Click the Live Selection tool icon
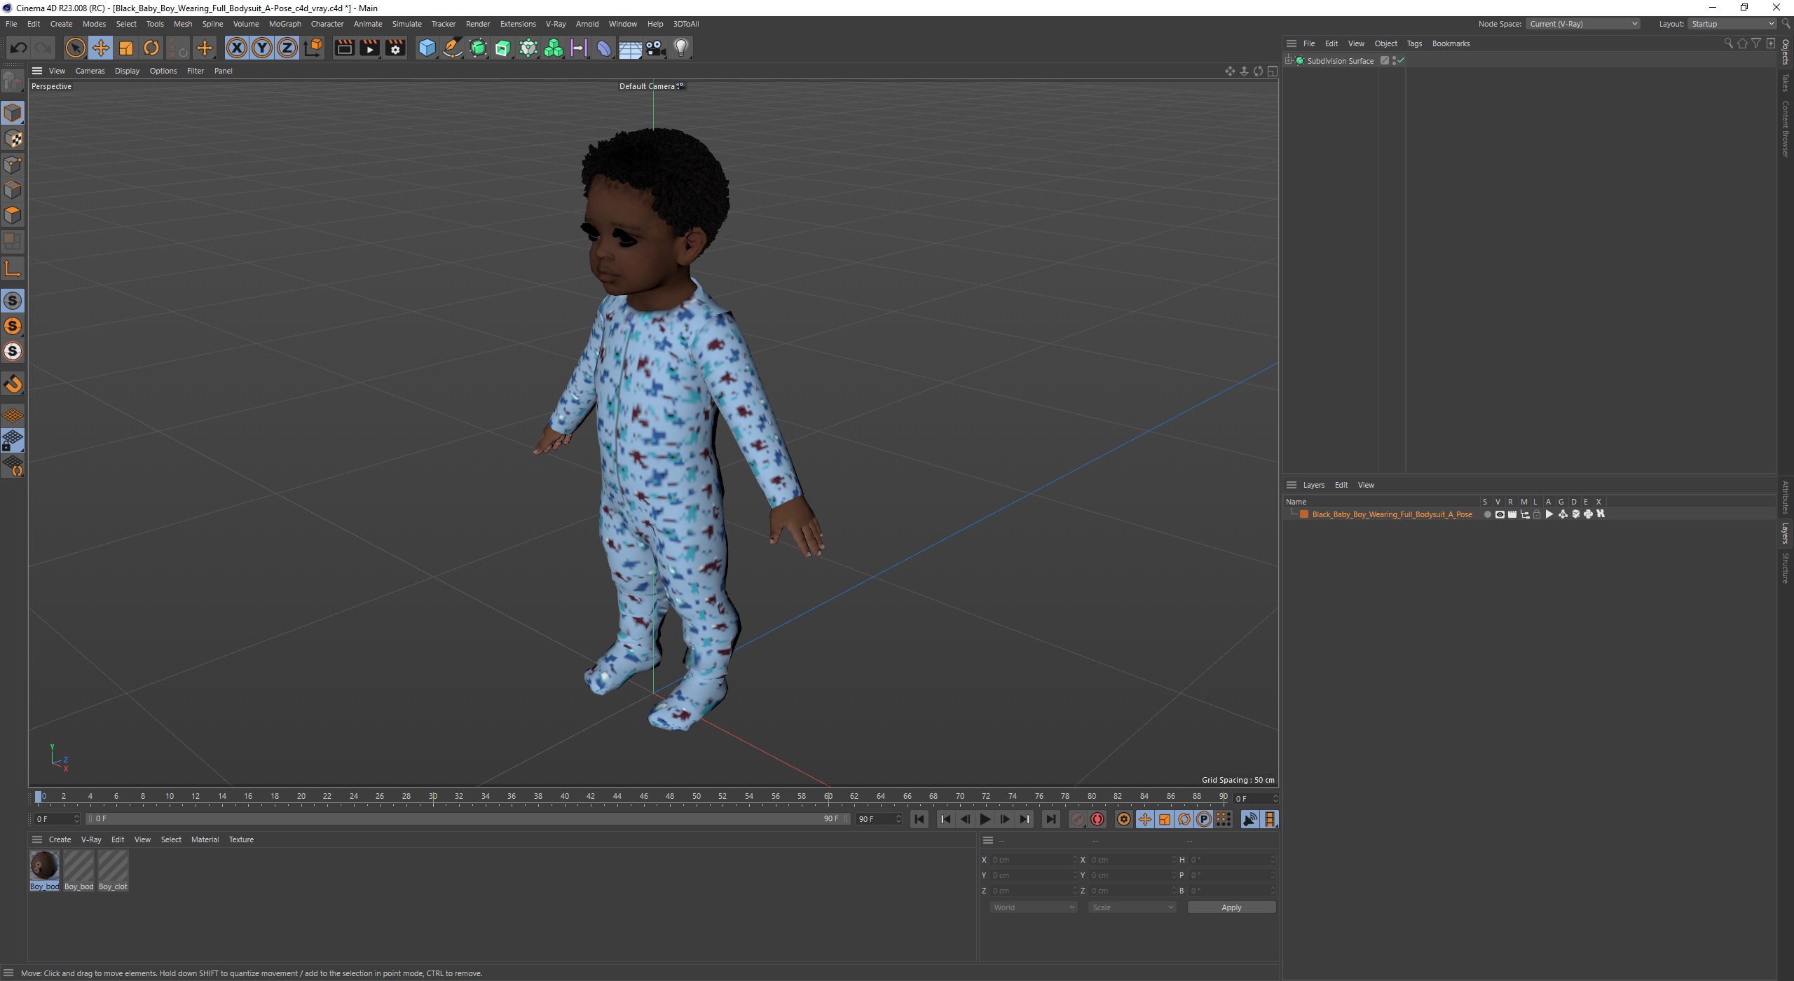Viewport: 1794px width, 981px height. tap(75, 47)
